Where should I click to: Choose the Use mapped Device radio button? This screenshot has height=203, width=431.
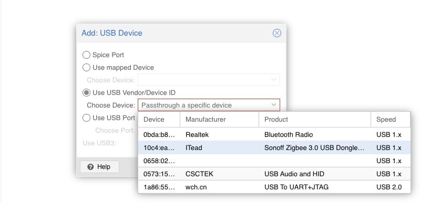(86, 68)
